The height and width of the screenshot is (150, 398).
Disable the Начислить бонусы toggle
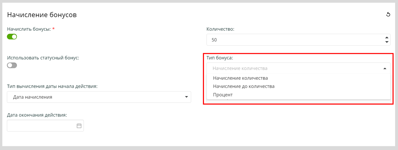click(x=12, y=37)
